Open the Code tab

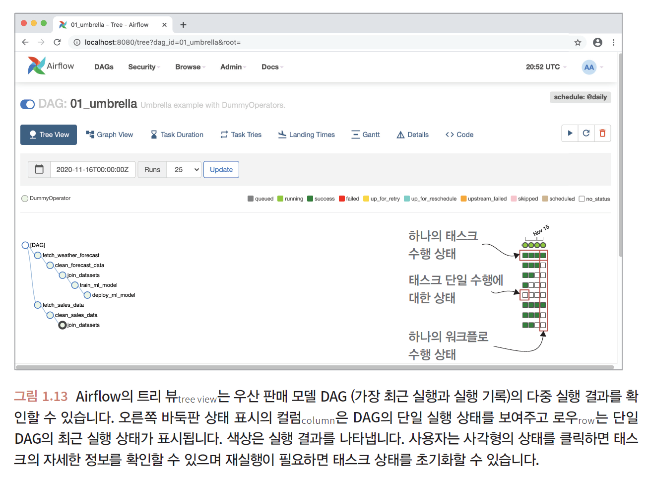click(459, 135)
